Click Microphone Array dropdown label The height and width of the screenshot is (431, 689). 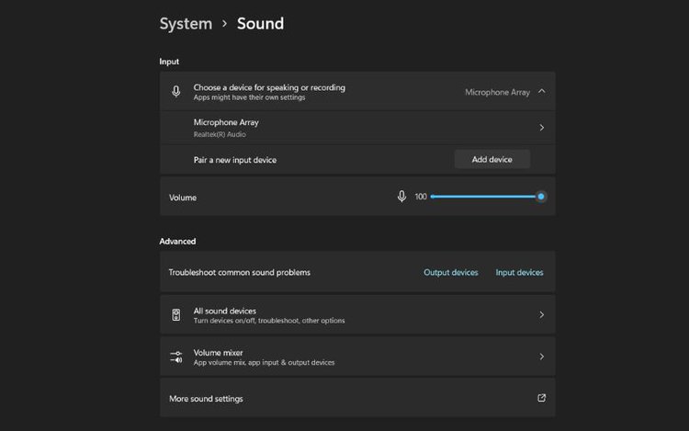497,92
